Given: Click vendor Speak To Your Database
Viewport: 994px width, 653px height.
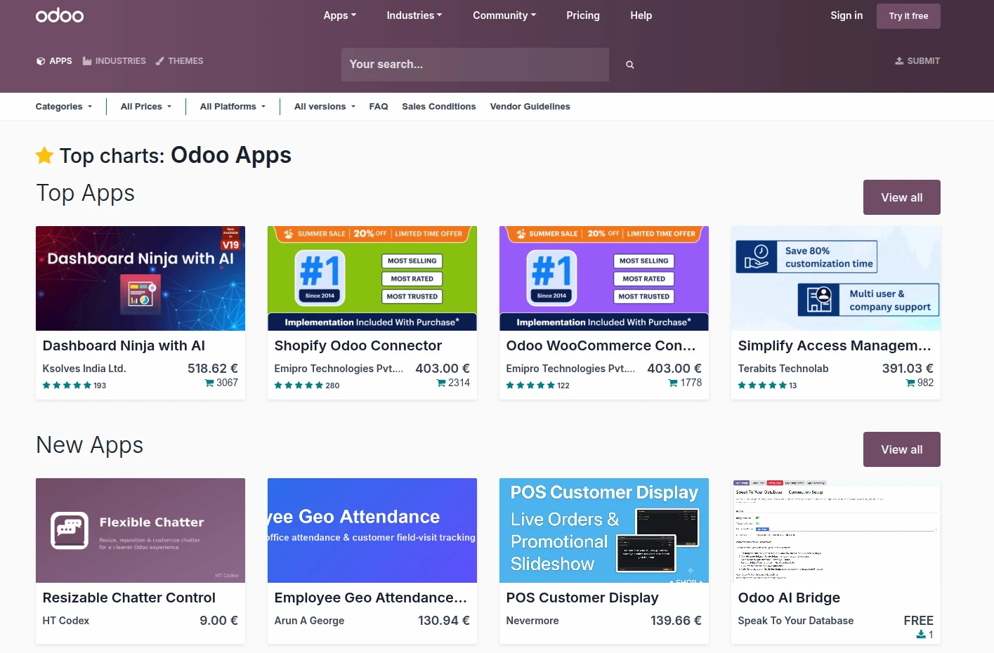Looking at the screenshot, I should coord(796,621).
